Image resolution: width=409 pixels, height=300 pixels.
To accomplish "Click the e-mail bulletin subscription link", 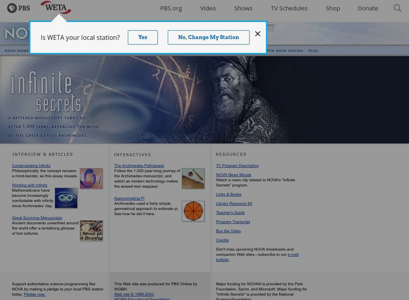I will click(x=293, y=255).
